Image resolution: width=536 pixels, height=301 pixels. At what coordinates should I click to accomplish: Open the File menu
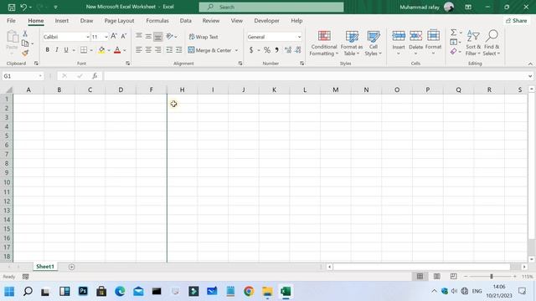11,21
